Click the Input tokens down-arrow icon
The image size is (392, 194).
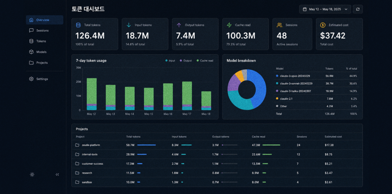coord(129,25)
